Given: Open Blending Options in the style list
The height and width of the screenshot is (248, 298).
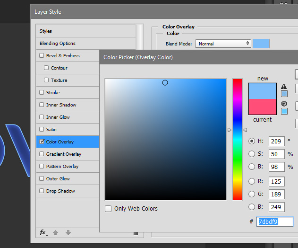Looking at the screenshot, I should coord(86,43).
